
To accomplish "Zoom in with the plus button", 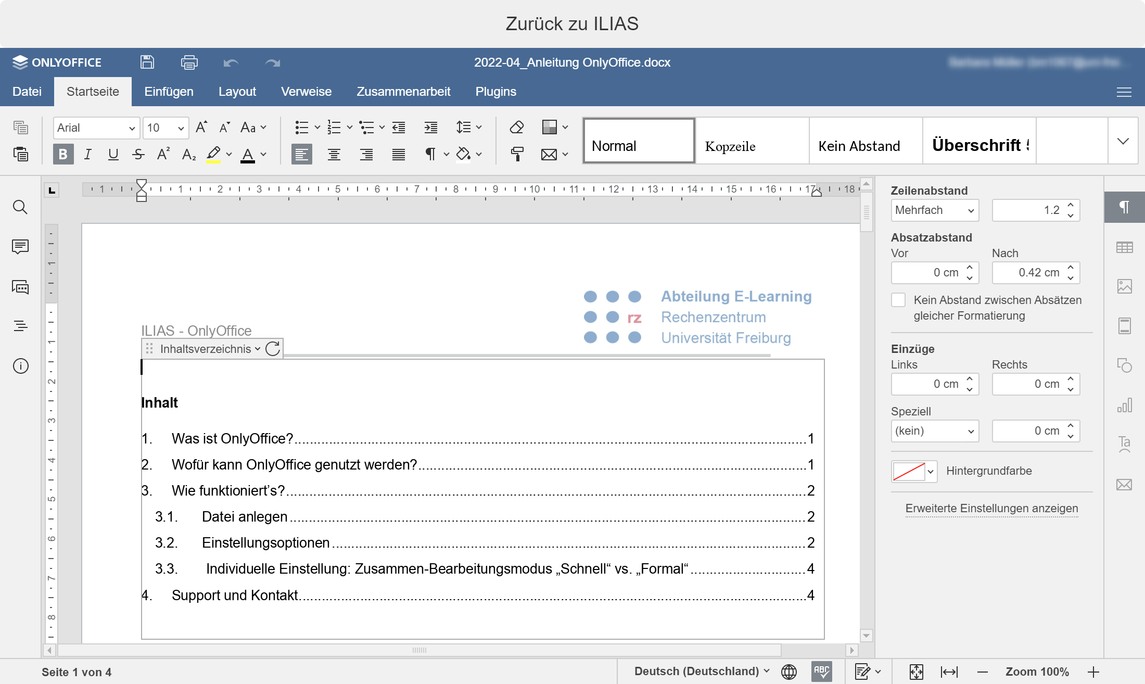I will (1093, 672).
